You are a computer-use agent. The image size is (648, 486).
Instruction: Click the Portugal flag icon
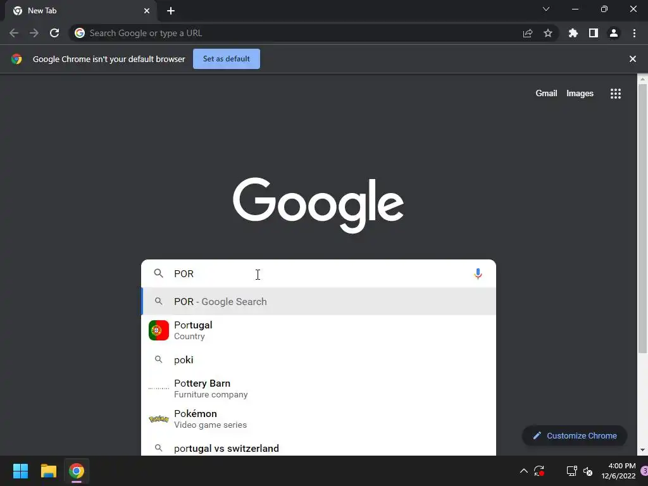(x=159, y=330)
